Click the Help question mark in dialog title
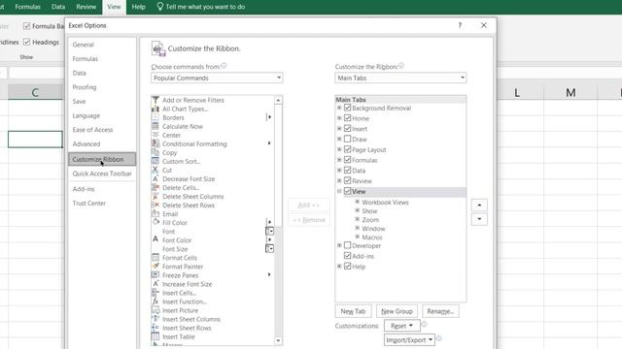 pos(460,25)
